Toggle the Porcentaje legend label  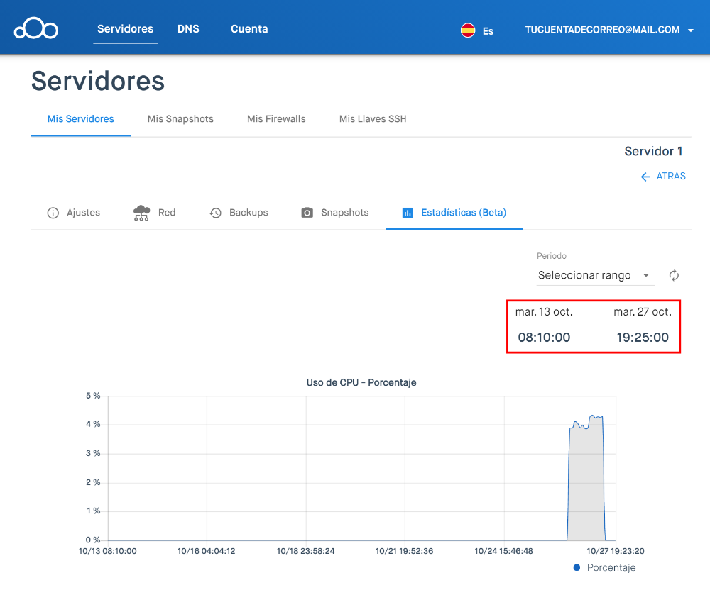(611, 568)
